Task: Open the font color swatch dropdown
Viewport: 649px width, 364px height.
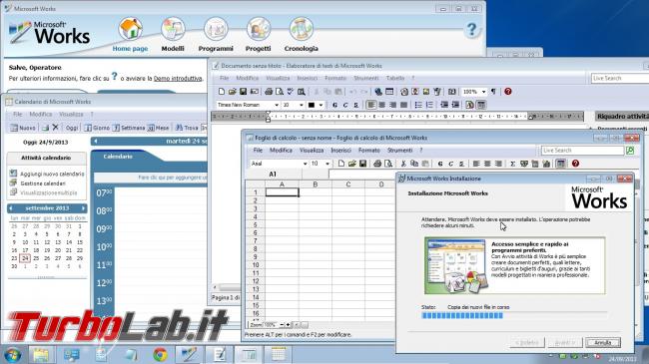Action: (x=321, y=105)
